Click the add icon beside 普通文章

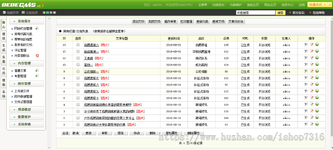tap(37, 70)
